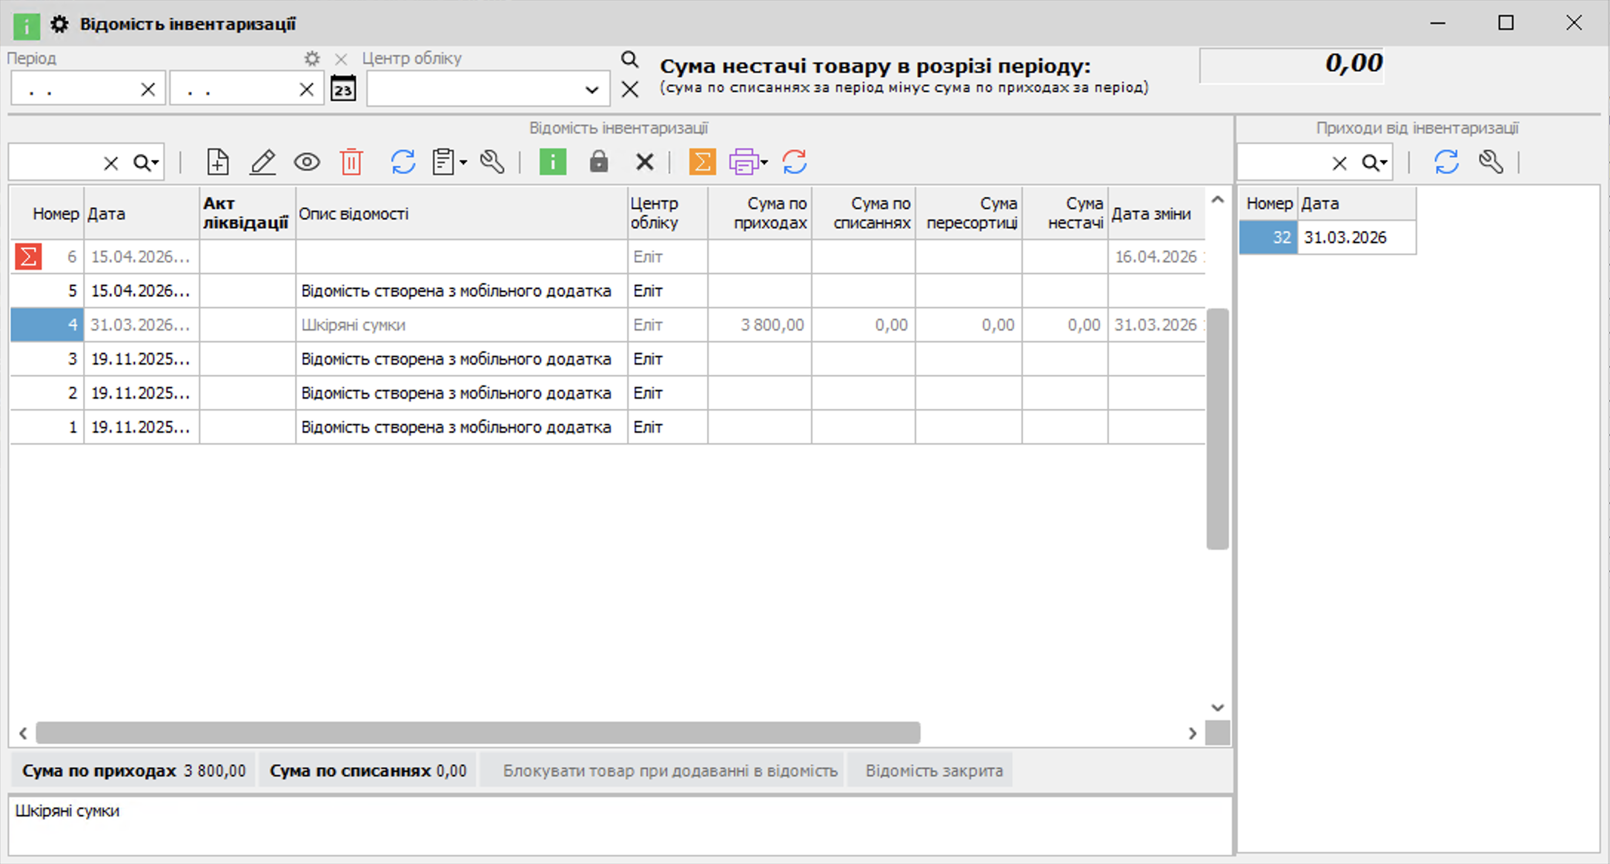Image resolution: width=1610 pixels, height=864 pixels.
Task: Click the red-blue recalculate arrows icon
Action: [795, 162]
